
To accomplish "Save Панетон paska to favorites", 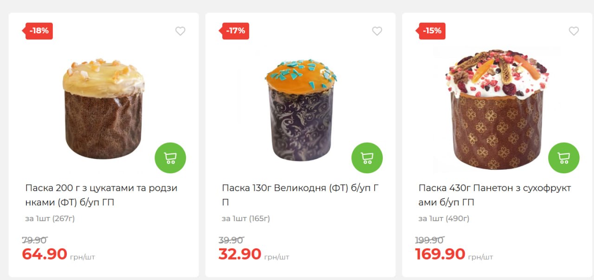I will tap(574, 31).
